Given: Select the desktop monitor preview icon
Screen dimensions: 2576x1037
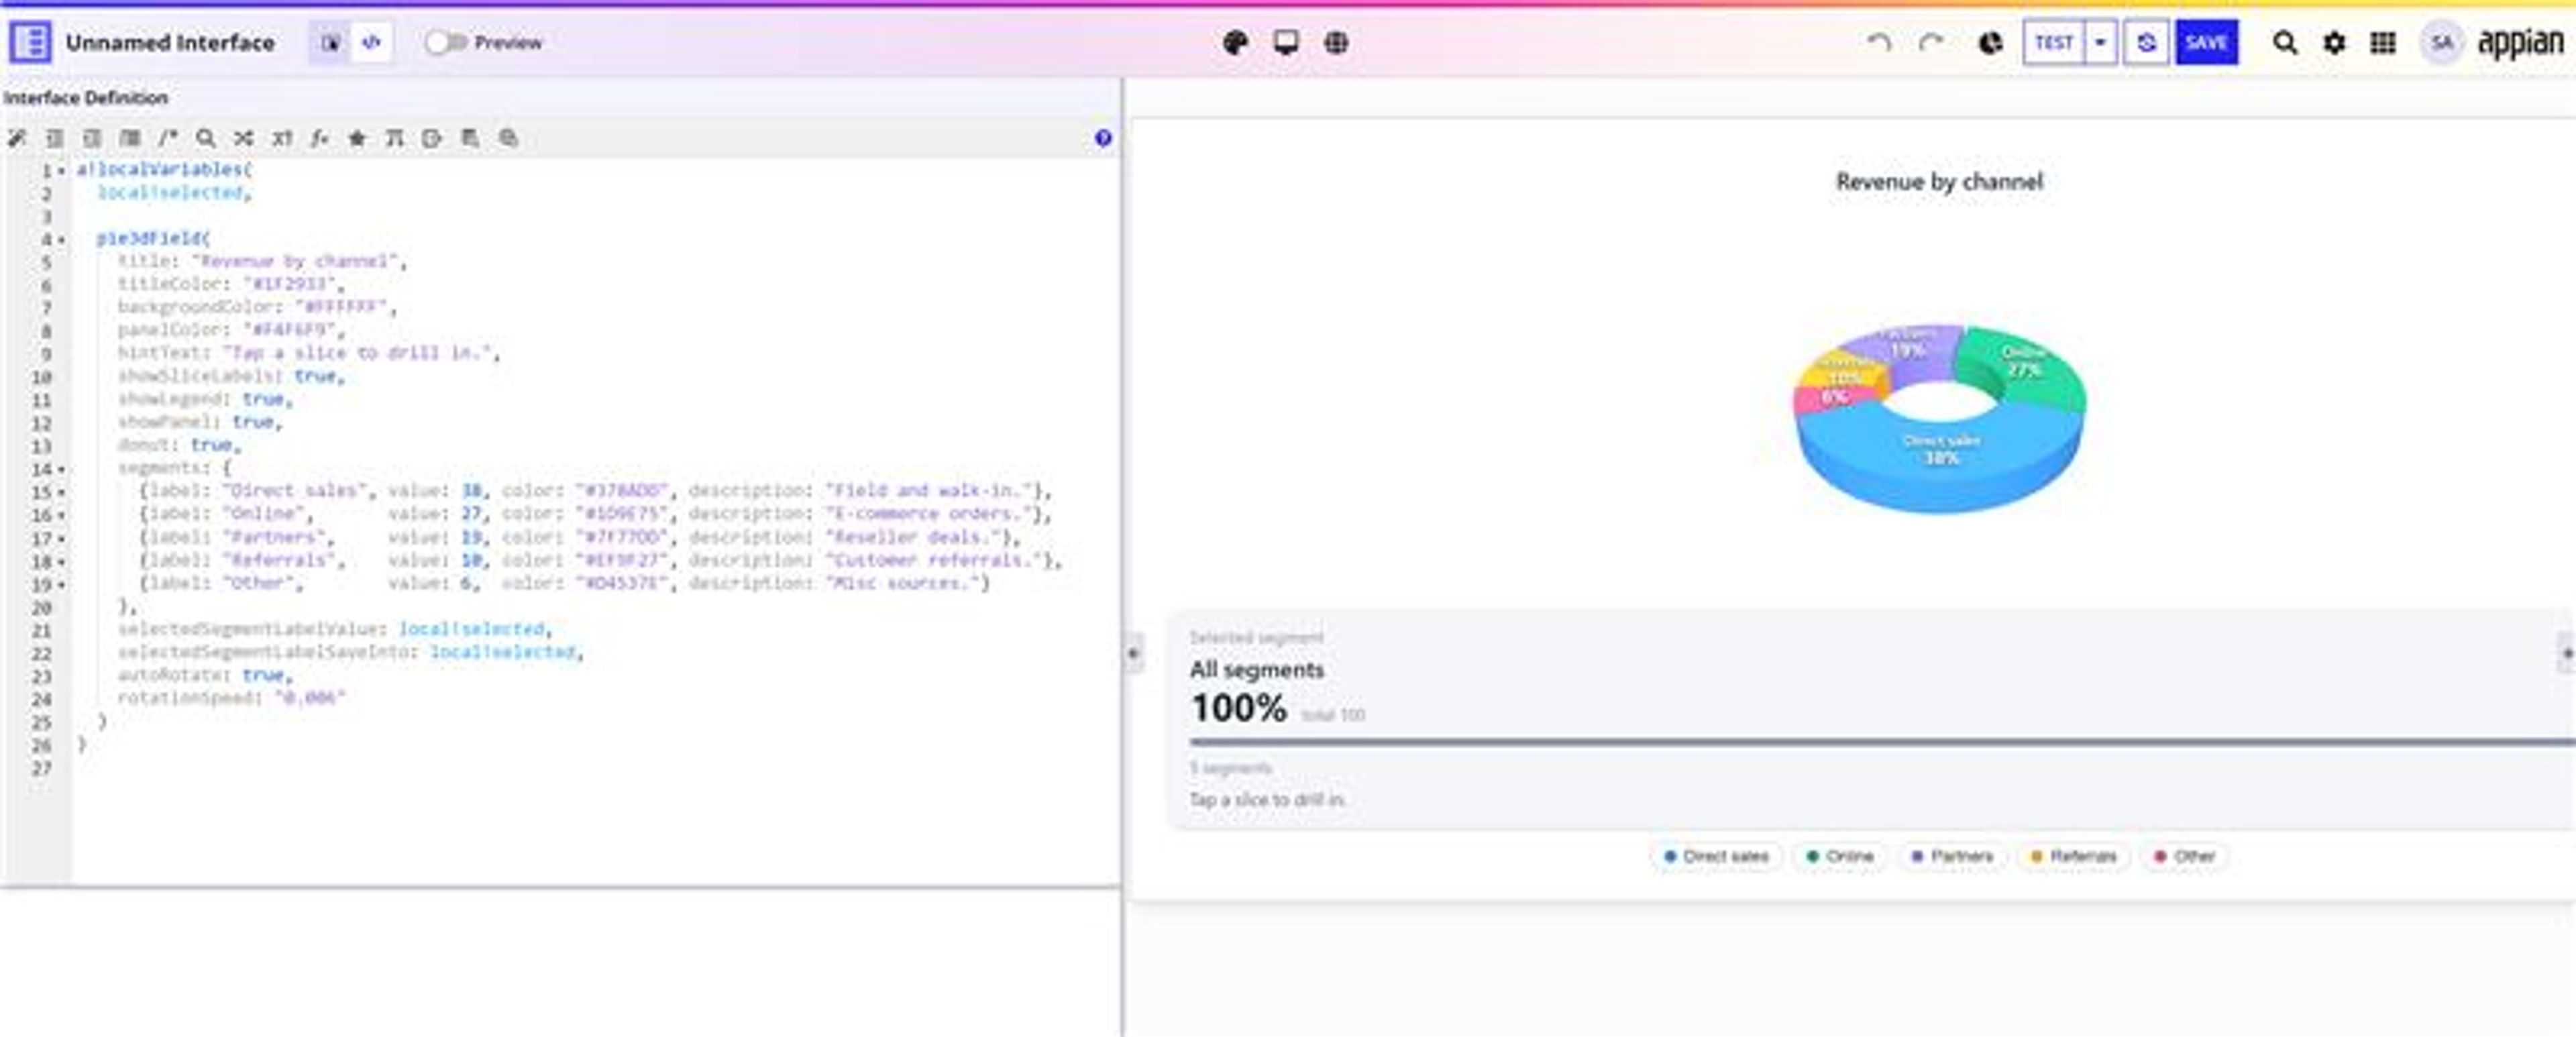Looking at the screenshot, I should coord(1286,42).
